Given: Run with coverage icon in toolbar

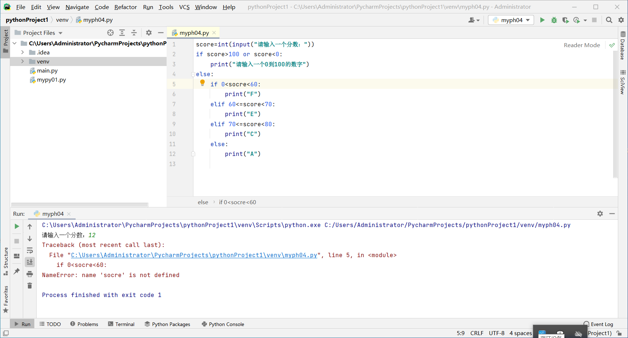Looking at the screenshot, I should coord(565,20).
